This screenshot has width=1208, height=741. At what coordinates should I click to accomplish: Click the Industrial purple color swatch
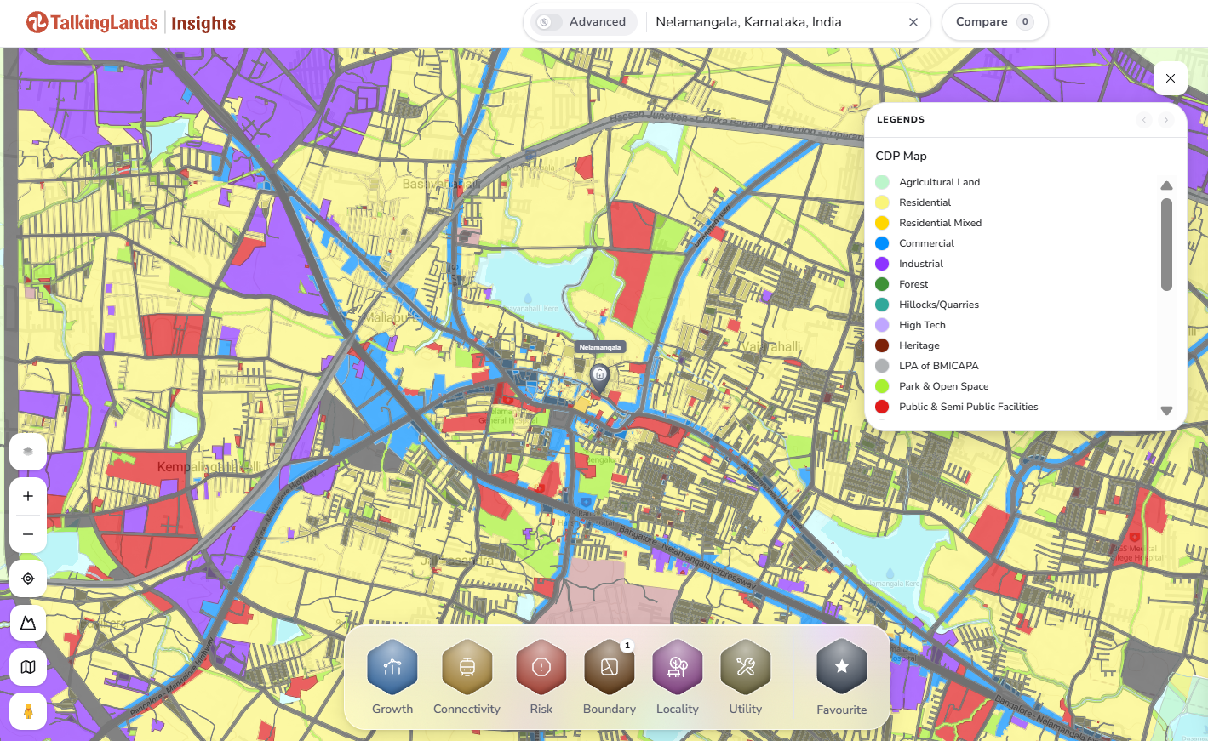[x=882, y=264]
